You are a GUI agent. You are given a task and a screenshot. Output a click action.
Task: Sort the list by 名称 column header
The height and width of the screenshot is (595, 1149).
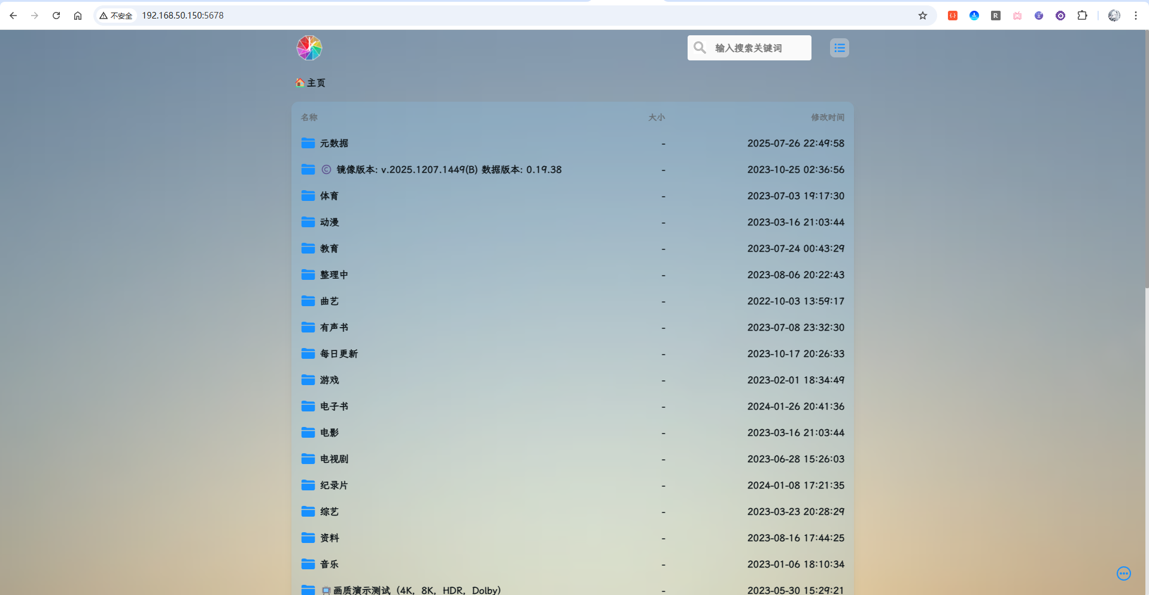point(309,118)
